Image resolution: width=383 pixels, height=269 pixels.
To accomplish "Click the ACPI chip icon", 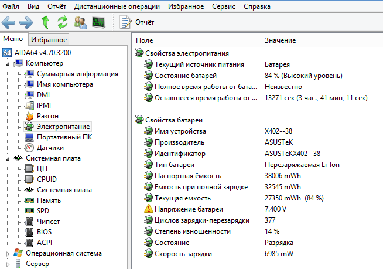I will (x=29, y=243).
